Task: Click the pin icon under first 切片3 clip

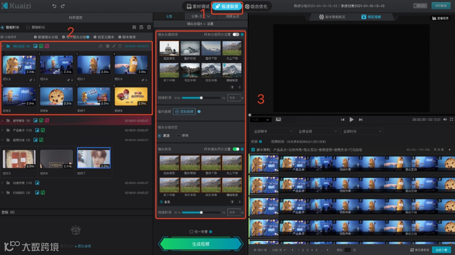Action: click(x=30, y=80)
